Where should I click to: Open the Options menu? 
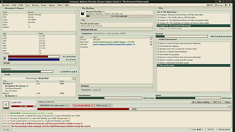[52, 5]
